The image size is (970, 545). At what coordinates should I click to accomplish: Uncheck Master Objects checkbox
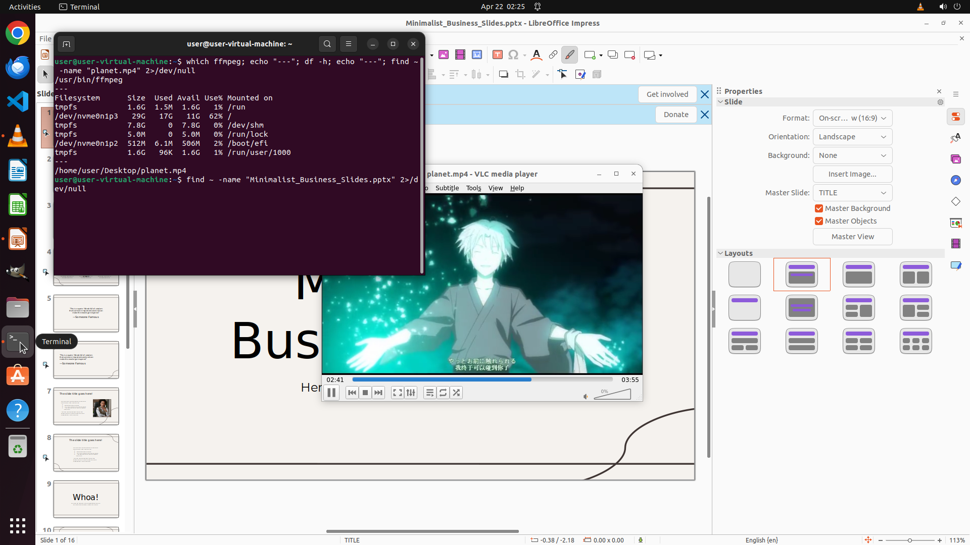coord(819,221)
